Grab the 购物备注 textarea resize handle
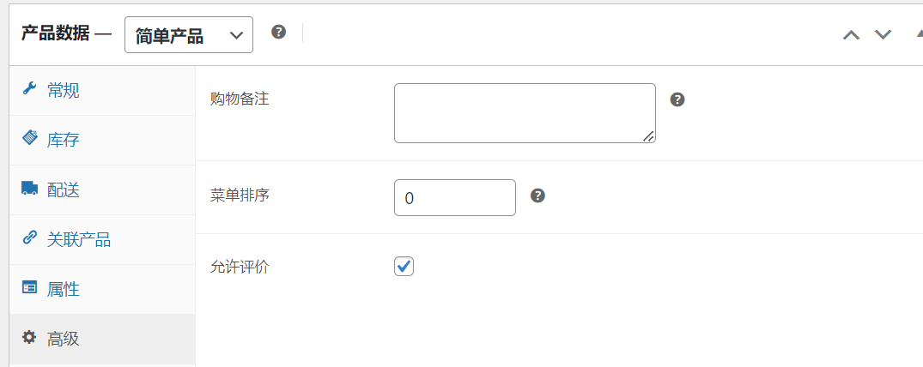Viewport: 923px width, 367px height. pos(648,135)
